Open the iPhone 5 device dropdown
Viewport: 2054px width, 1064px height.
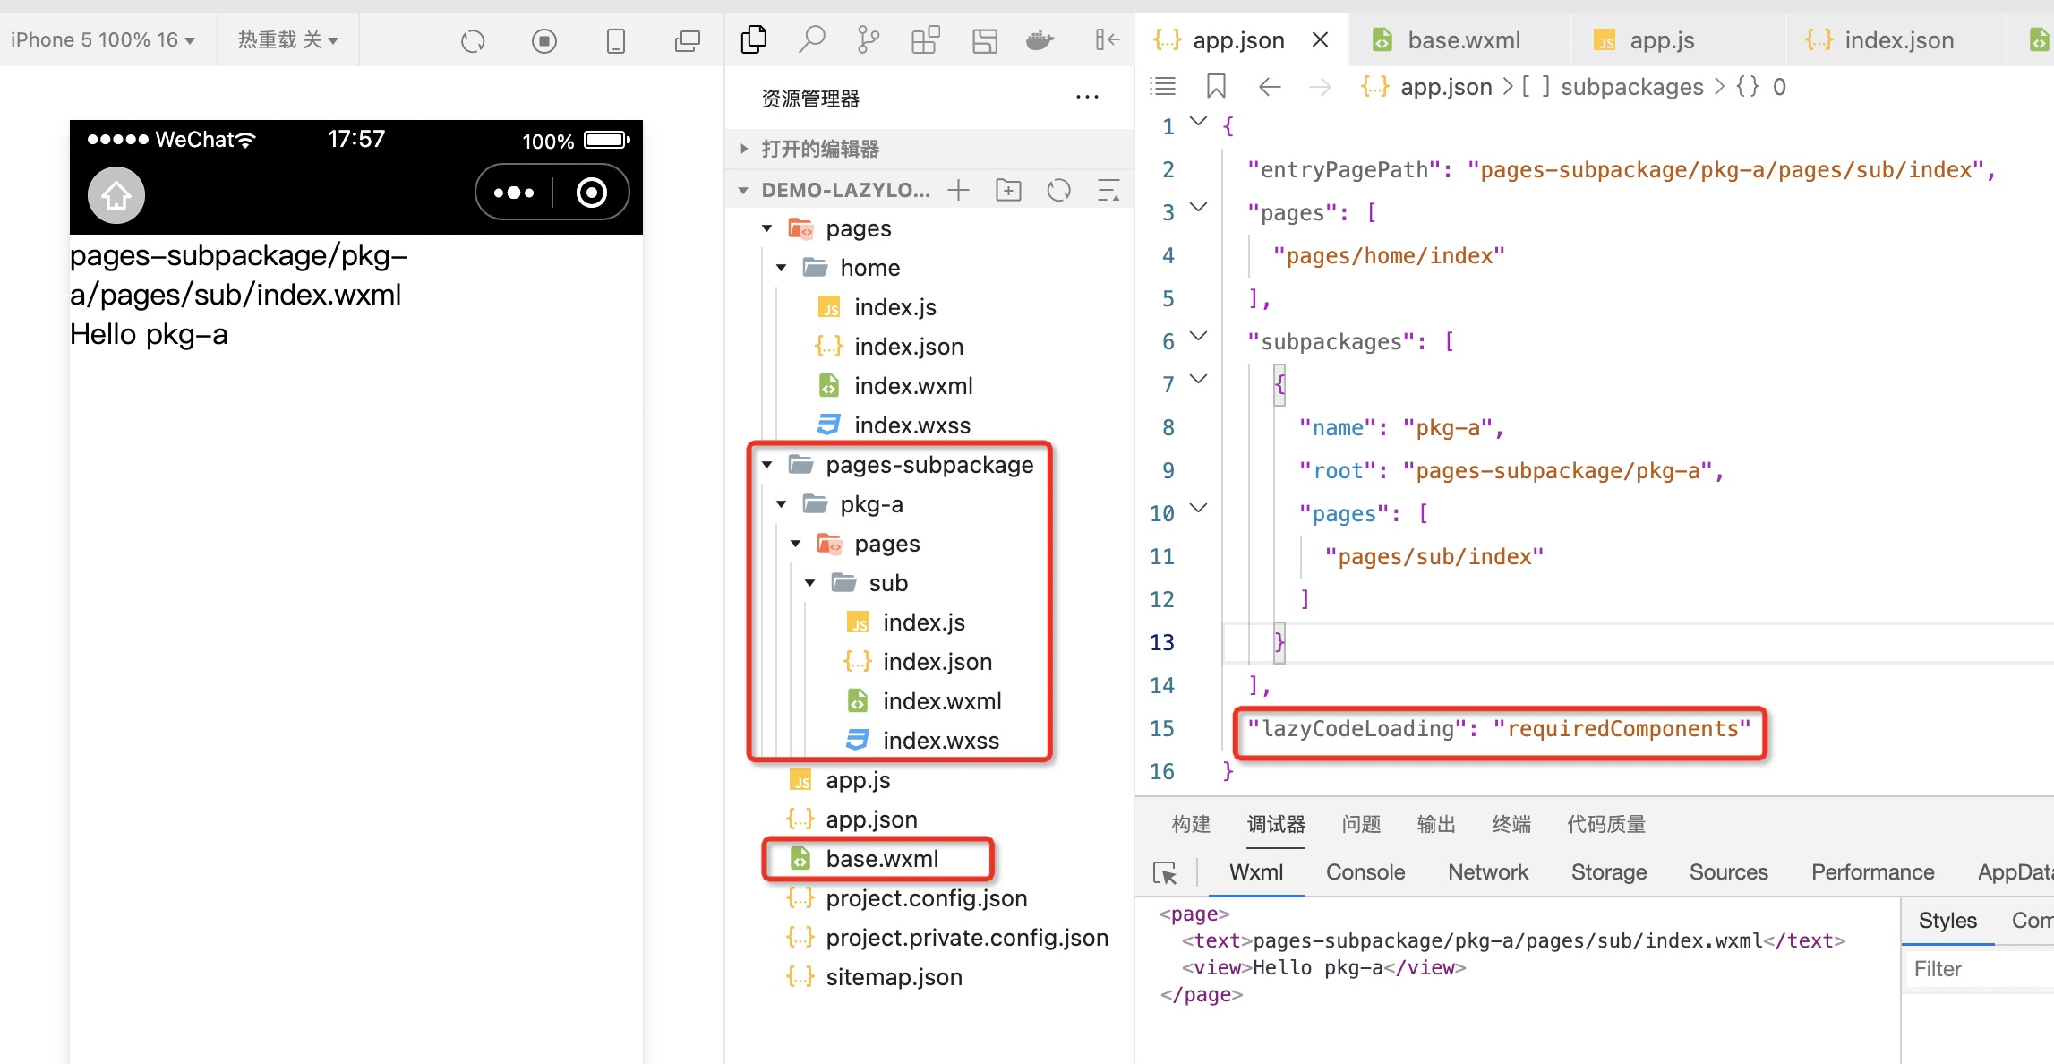coord(102,40)
